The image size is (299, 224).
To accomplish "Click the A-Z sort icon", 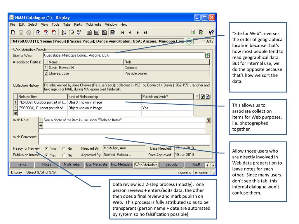I will click(64, 32).
